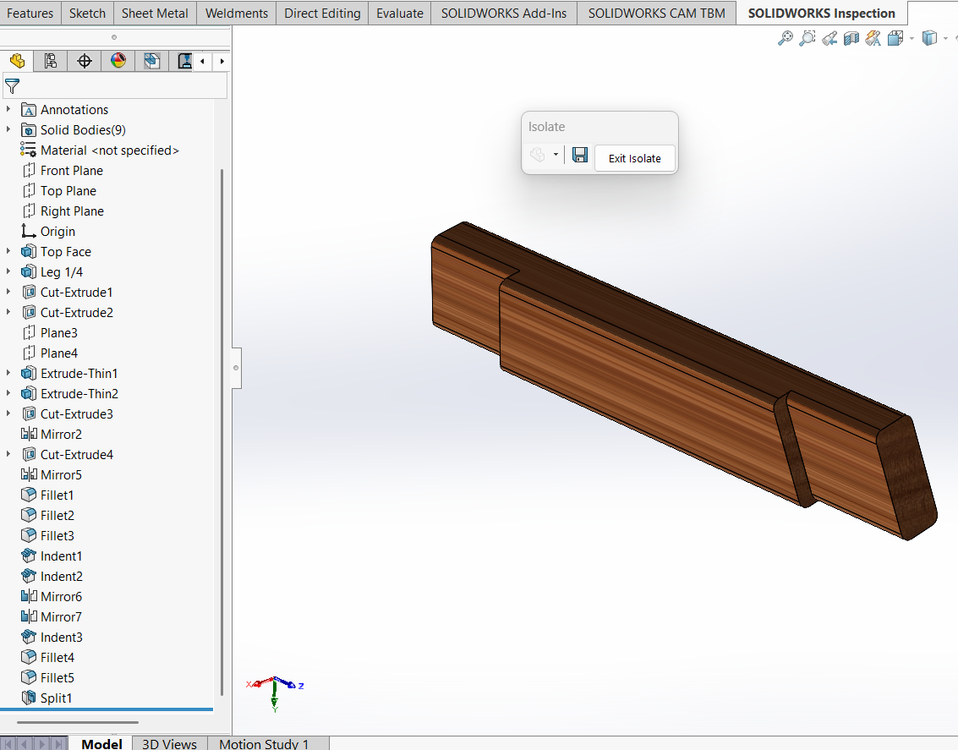Click the feature tree filter funnel icon

pyautogui.click(x=12, y=85)
